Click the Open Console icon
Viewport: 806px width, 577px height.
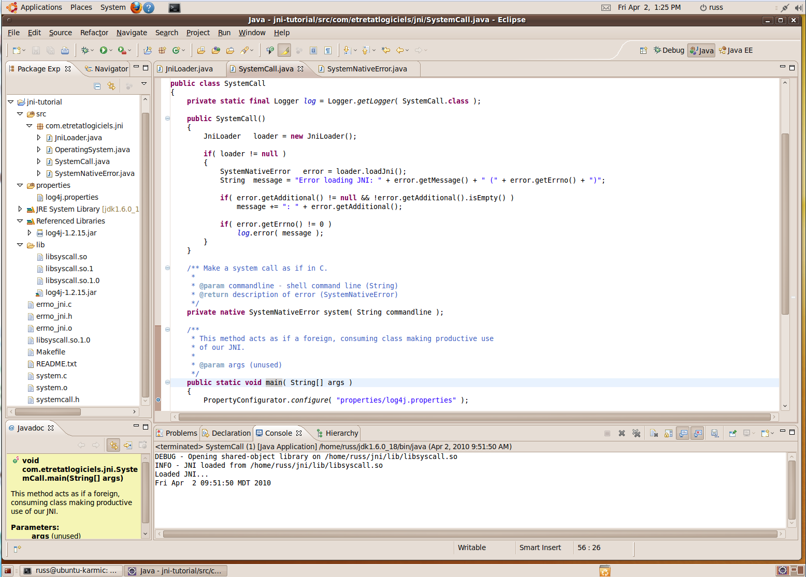point(765,433)
